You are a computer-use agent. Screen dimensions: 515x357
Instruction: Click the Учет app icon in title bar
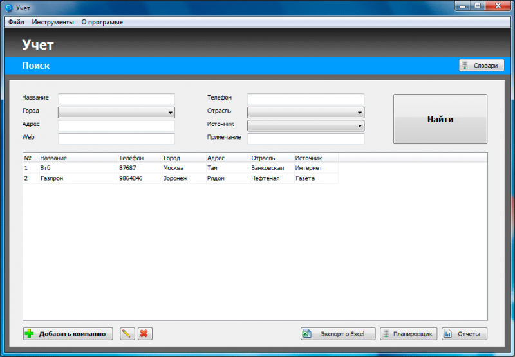pos(9,8)
